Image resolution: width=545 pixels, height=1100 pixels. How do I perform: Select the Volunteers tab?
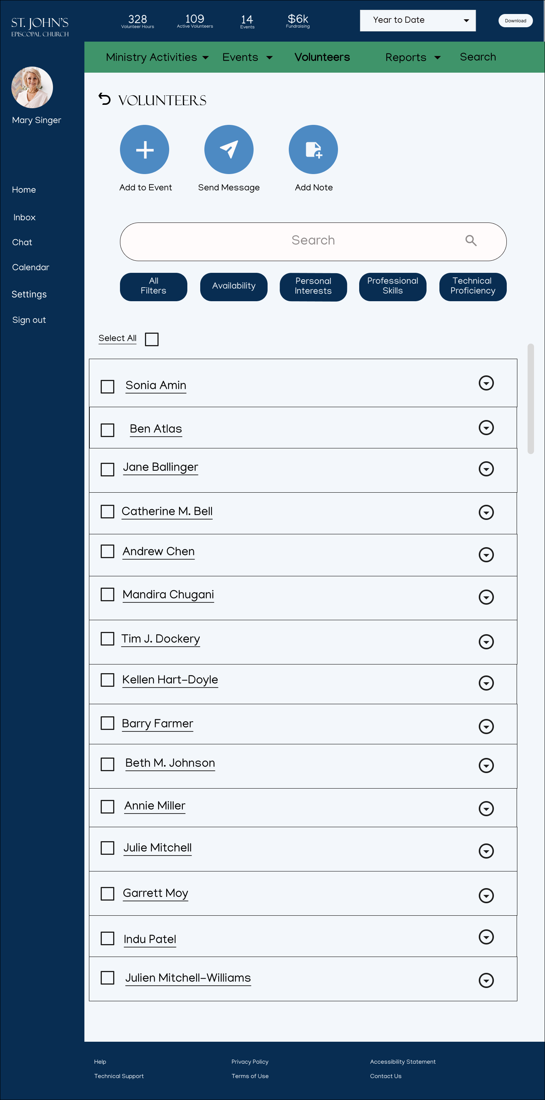click(x=322, y=57)
